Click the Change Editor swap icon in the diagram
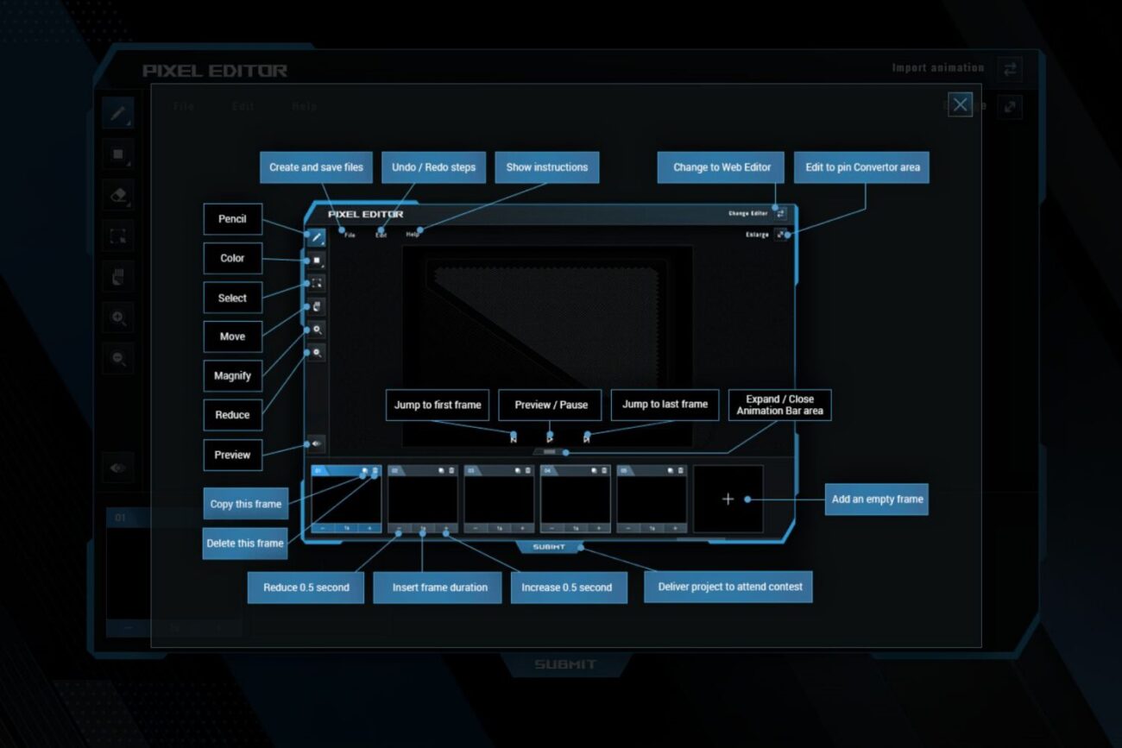 [781, 213]
